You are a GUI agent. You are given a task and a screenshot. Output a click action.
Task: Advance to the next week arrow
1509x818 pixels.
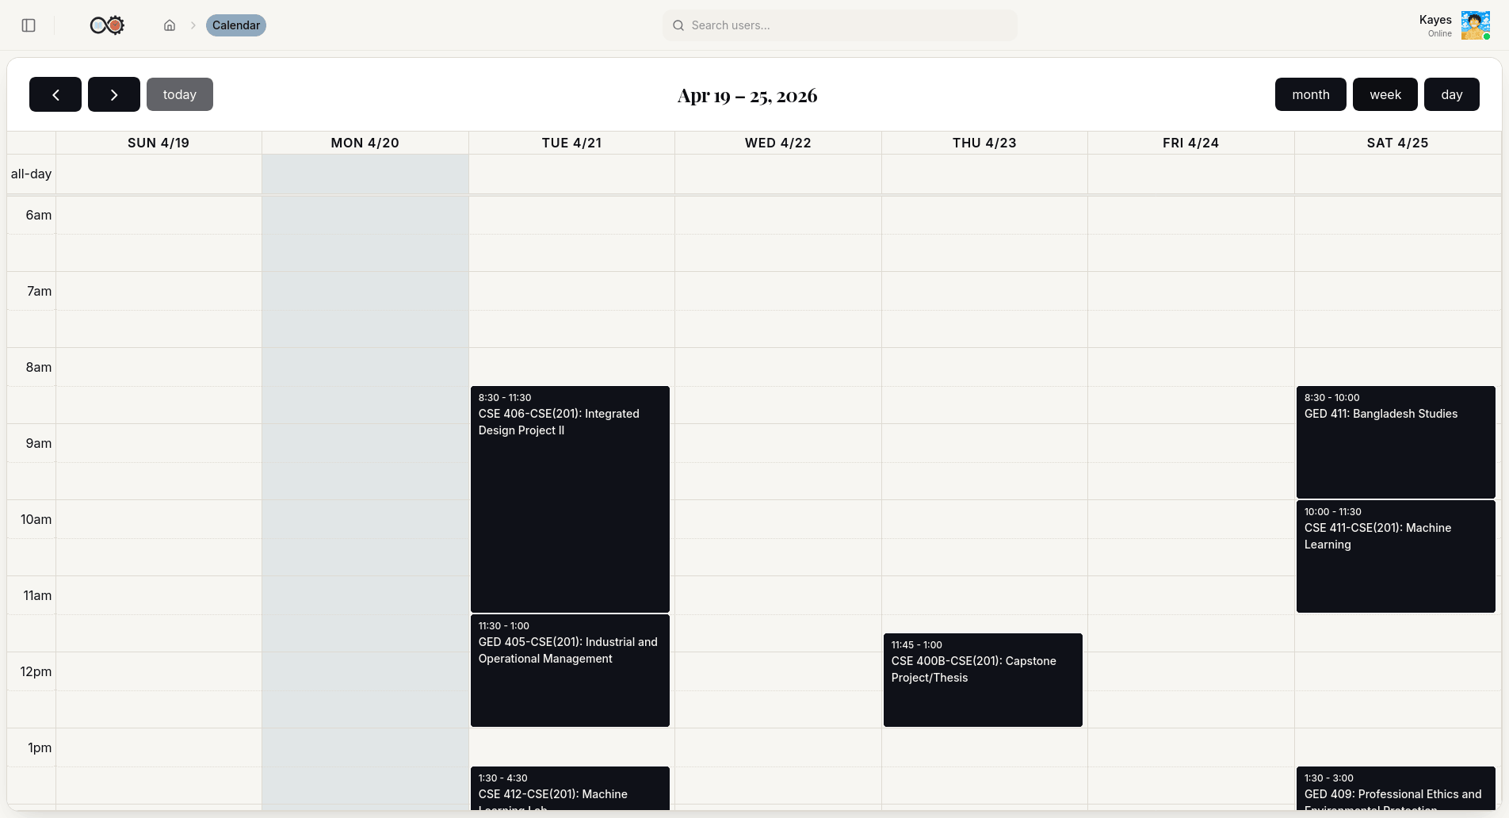click(x=114, y=94)
